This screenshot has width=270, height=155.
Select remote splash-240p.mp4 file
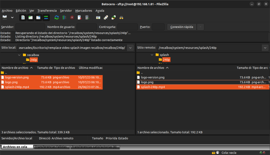click(203, 87)
